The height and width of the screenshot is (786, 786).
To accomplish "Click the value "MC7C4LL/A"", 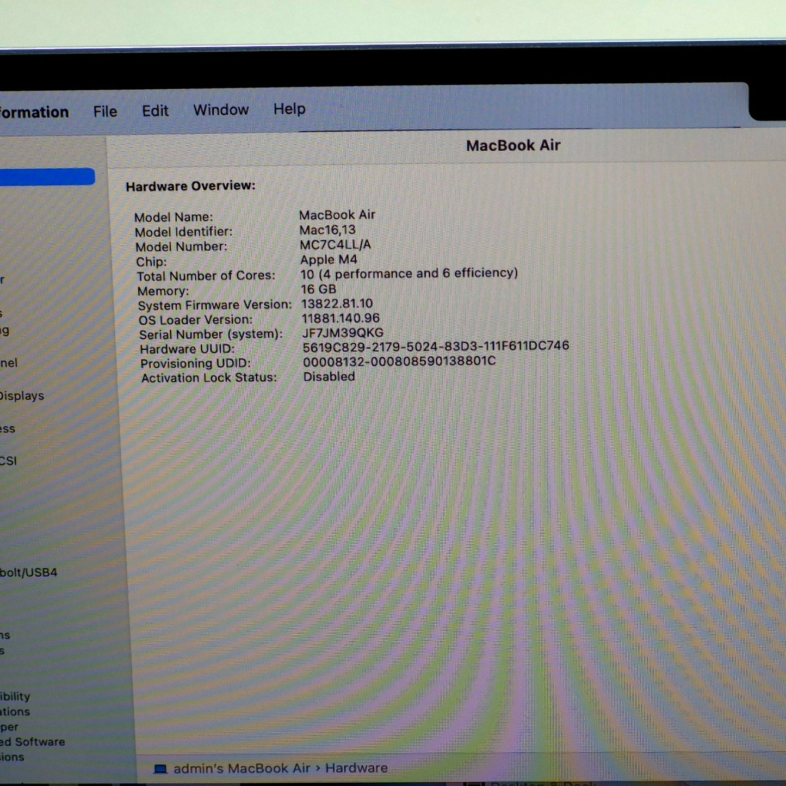I will coord(336,245).
